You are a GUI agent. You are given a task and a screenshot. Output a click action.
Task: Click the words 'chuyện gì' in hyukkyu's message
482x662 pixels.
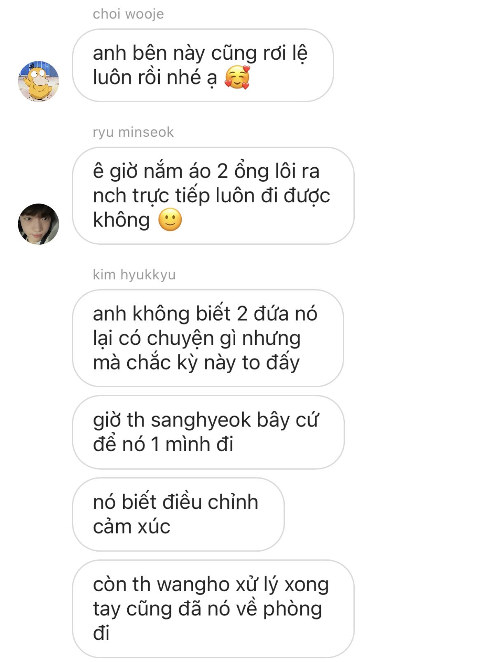coord(191,339)
